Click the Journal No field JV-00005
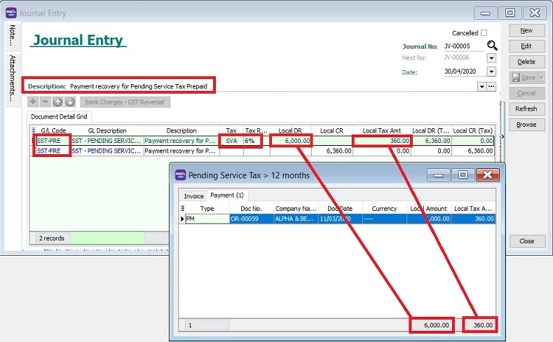Viewport: 553px width, 342px height. (464, 46)
